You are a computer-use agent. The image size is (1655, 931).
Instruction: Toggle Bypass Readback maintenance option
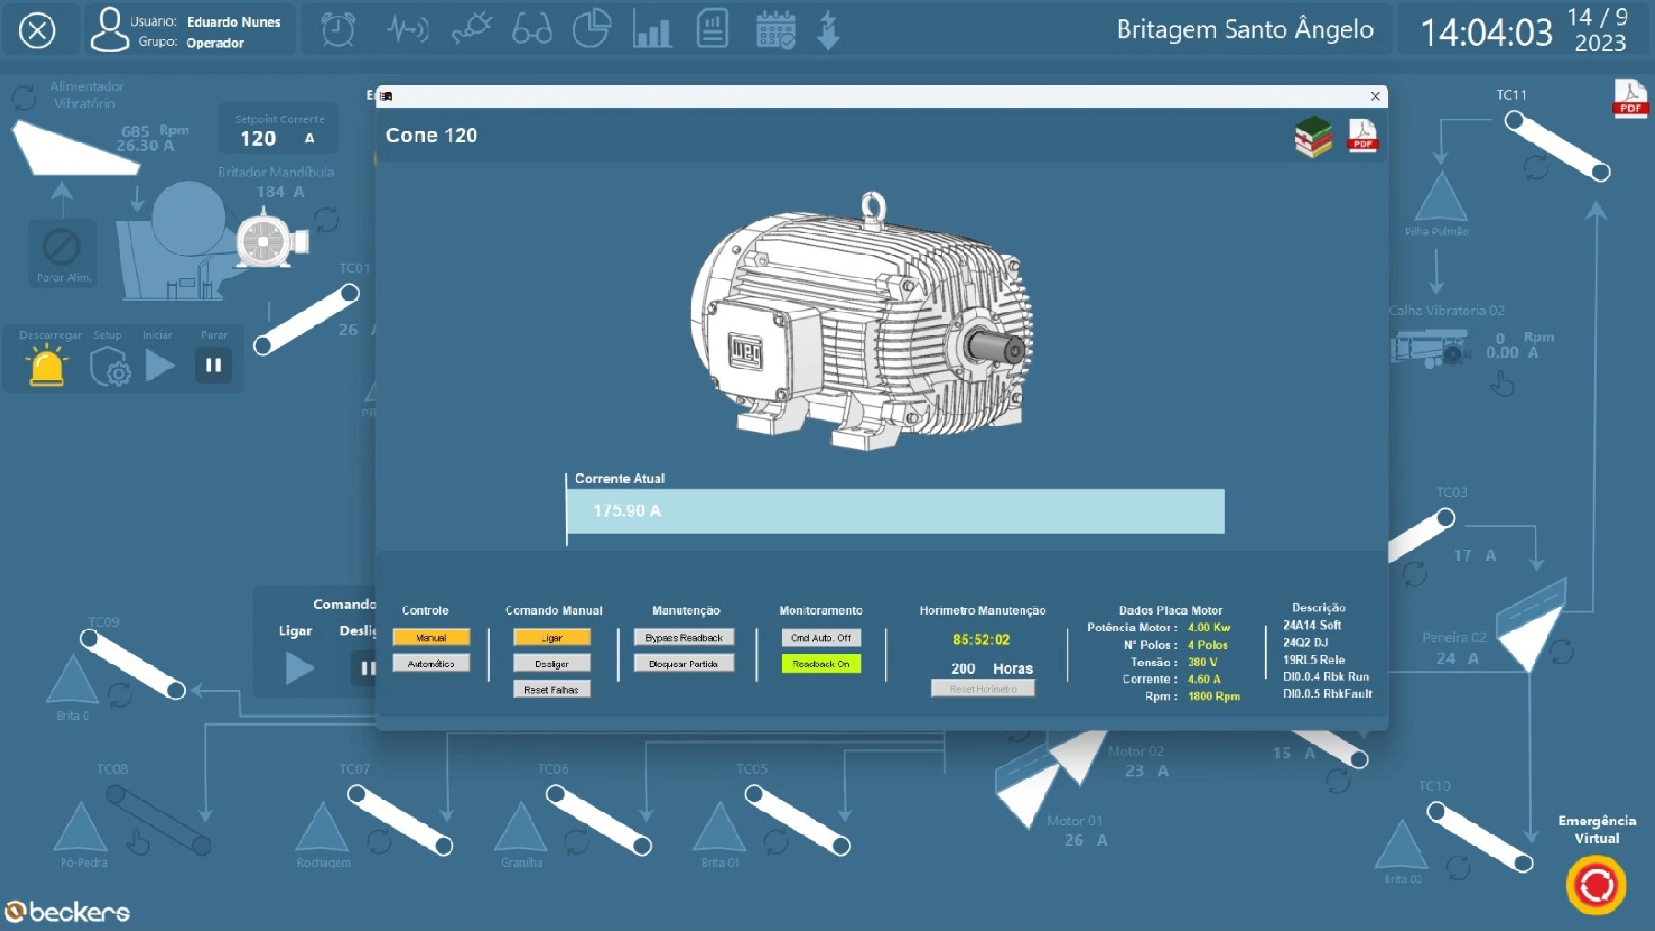click(684, 638)
